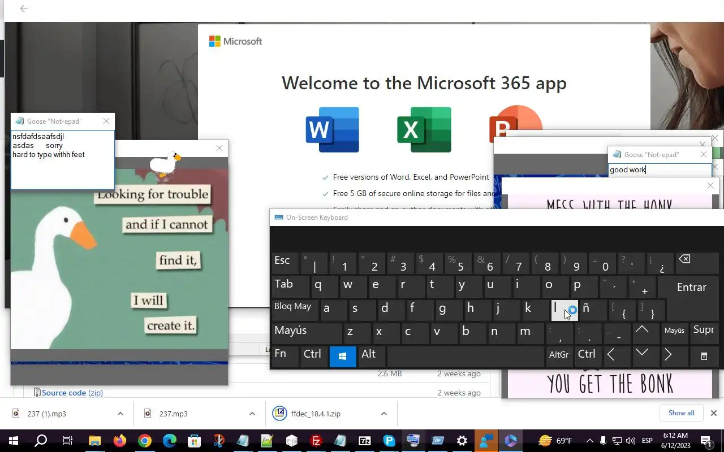Open the scissors snipping app in taskbar

[219, 441]
